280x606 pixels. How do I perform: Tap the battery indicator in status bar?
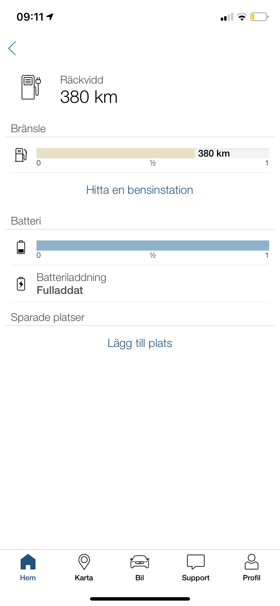[x=259, y=17]
